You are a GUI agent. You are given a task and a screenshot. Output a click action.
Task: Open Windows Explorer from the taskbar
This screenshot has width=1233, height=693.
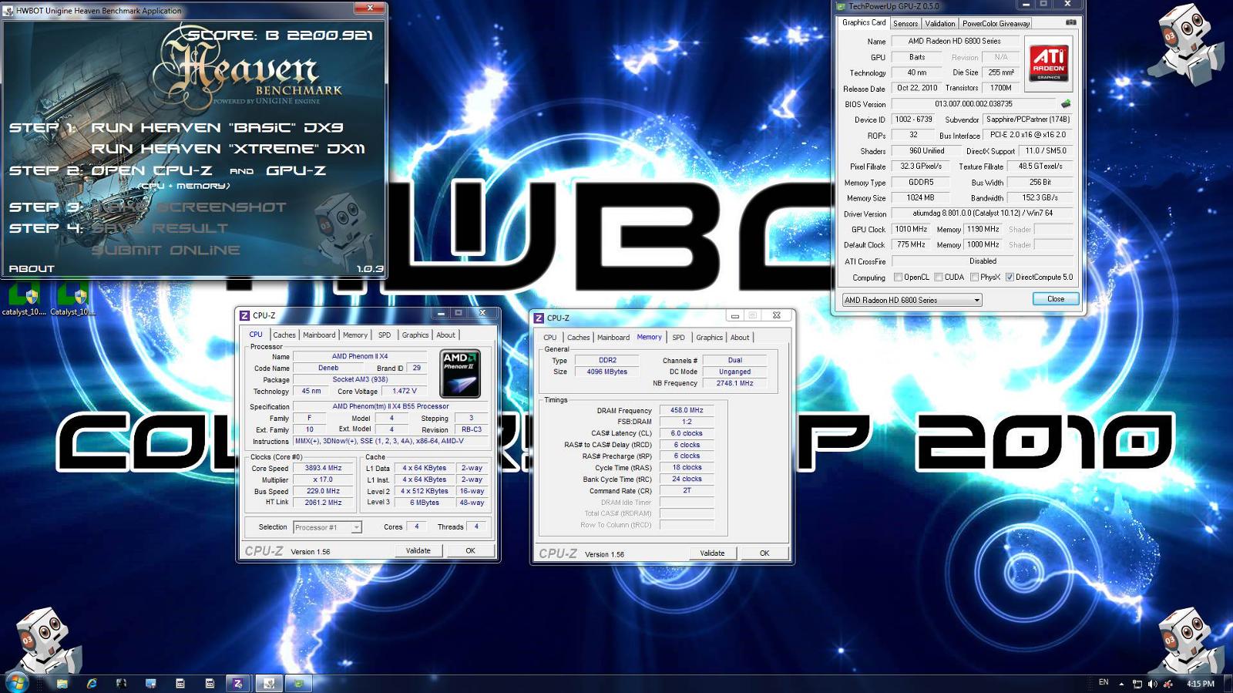pos(62,684)
